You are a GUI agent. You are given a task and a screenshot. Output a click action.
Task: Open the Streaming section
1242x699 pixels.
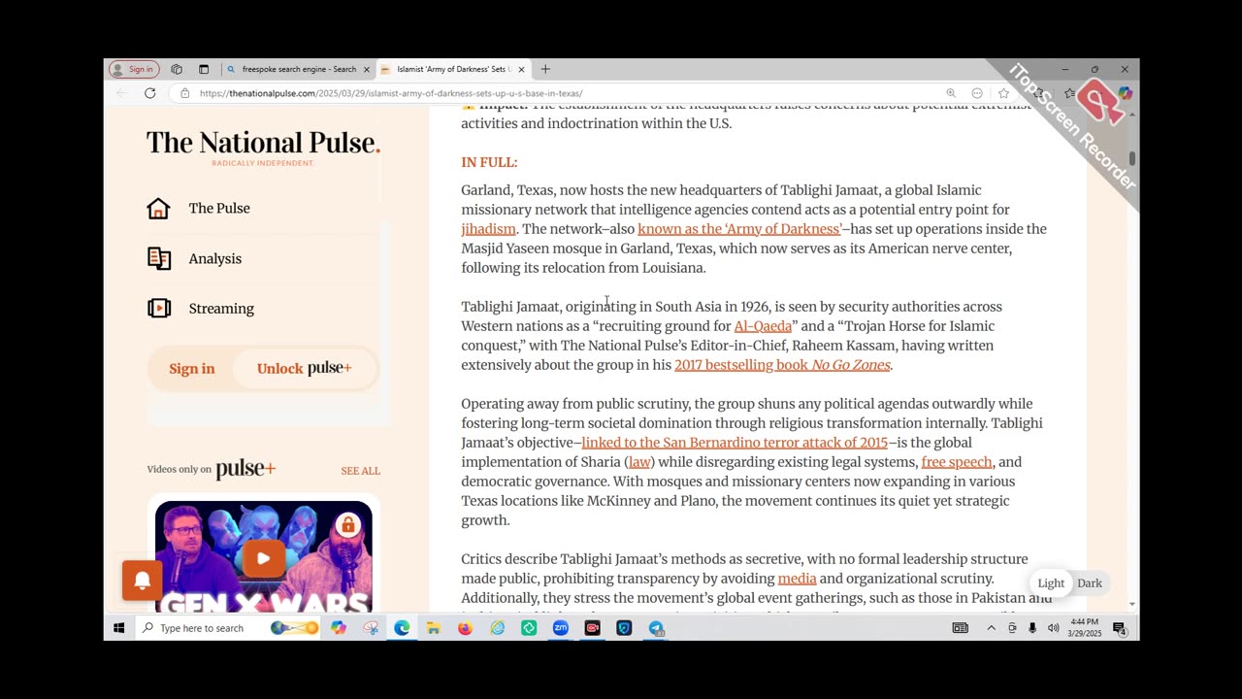coord(221,308)
